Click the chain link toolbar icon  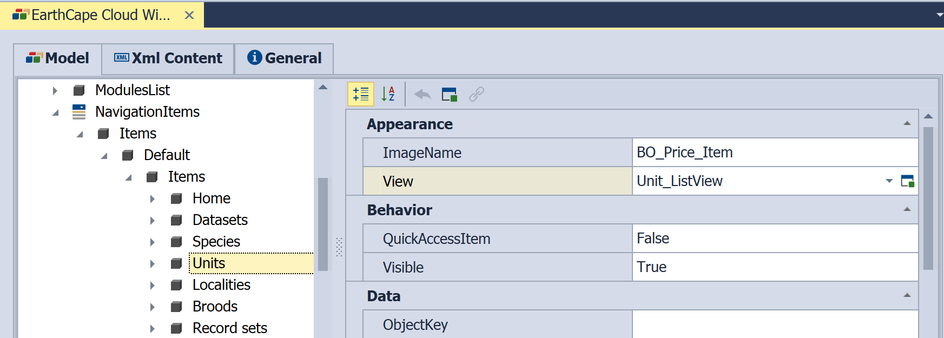coord(477,95)
